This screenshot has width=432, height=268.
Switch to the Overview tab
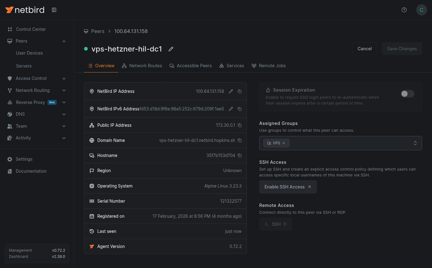[x=101, y=66]
